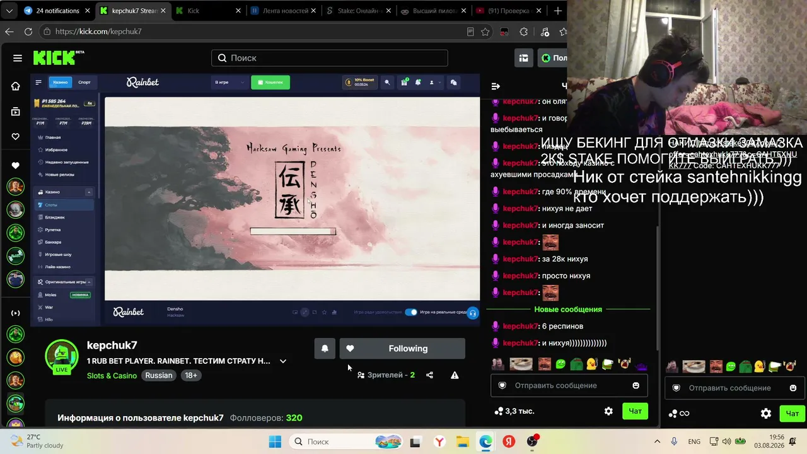Collapse the Казино section in Rainbet sidebar
This screenshot has width=807, height=454.
pyautogui.click(x=89, y=192)
